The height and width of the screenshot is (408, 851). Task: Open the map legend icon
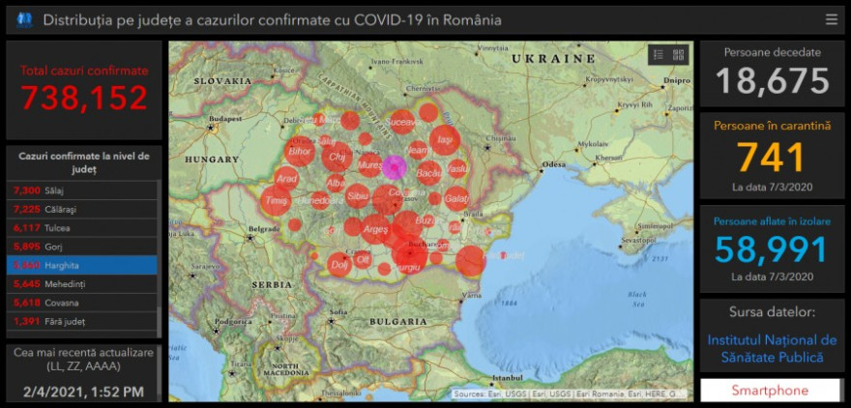pyautogui.click(x=658, y=55)
